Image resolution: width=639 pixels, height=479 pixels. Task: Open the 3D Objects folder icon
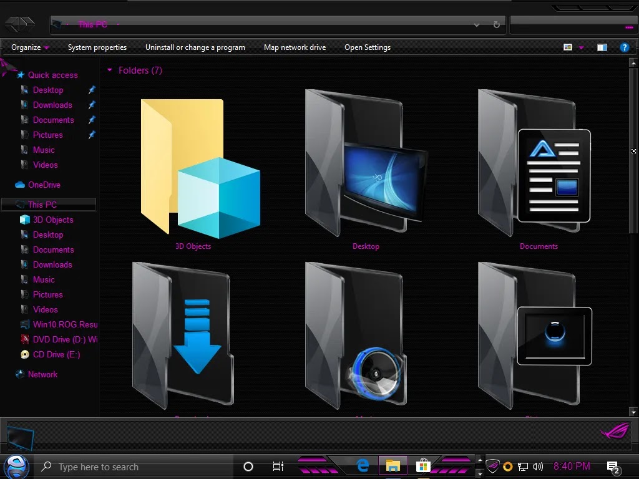[x=200, y=168]
